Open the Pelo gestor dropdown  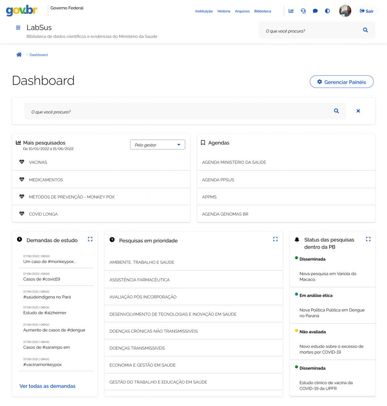[x=158, y=145]
